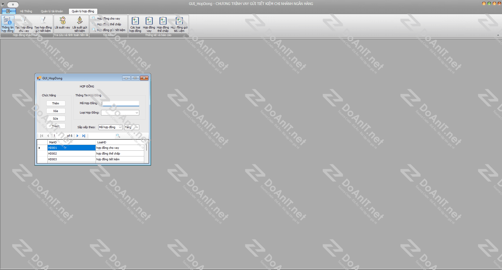Click Tạo hợp đồng gửi tiết kiệm icon
This screenshot has height=270, width=502.
43,24
